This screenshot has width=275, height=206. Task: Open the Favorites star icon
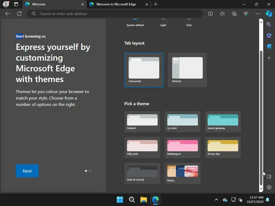222,14
